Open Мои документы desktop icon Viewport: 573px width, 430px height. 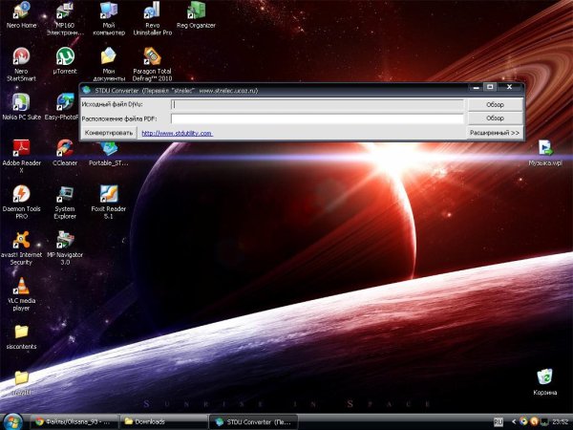(x=109, y=64)
